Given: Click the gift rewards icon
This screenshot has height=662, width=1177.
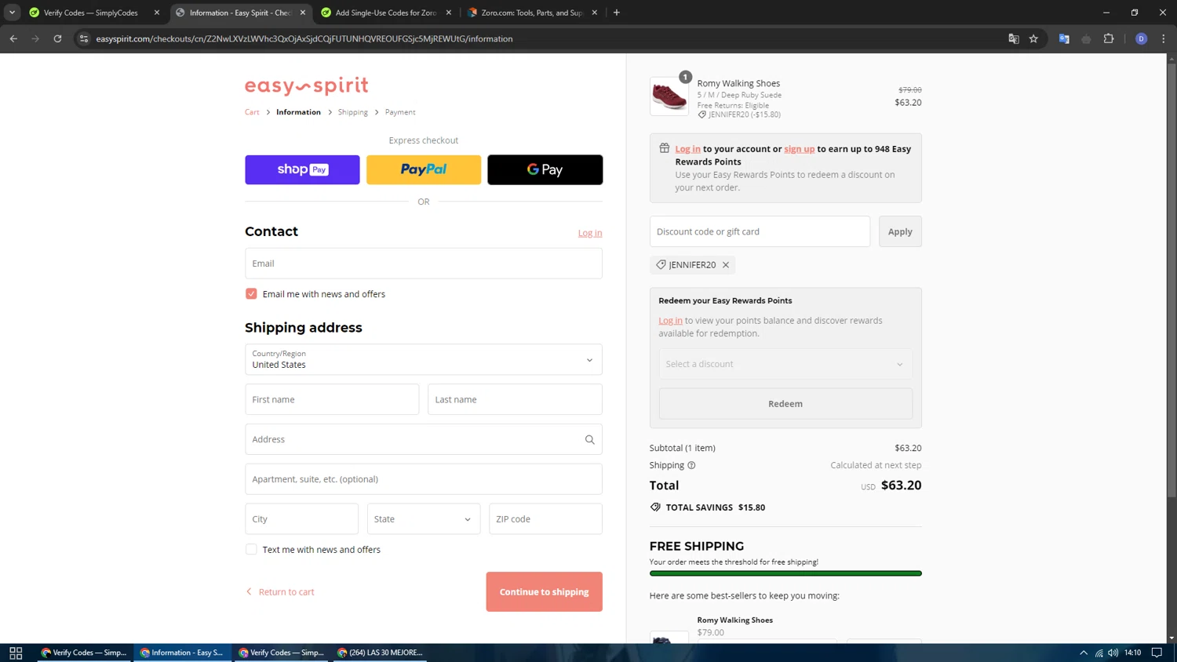Looking at the screenshot, I should pos(664,148).
